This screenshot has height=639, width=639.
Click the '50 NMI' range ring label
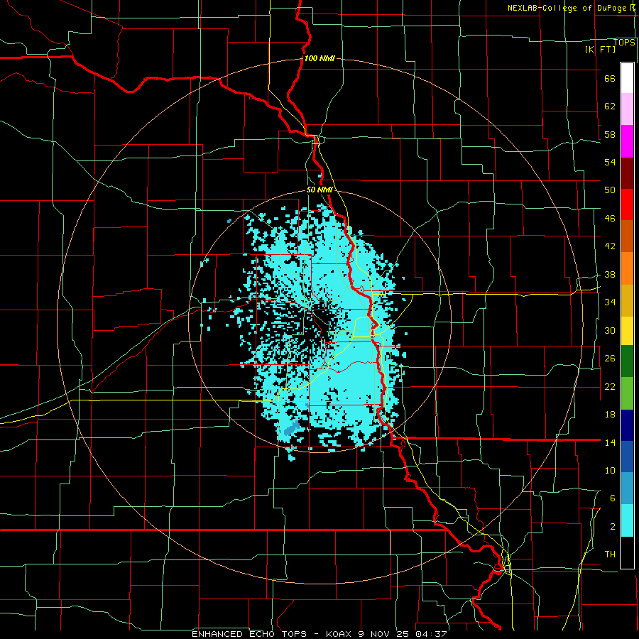[319, 190]
